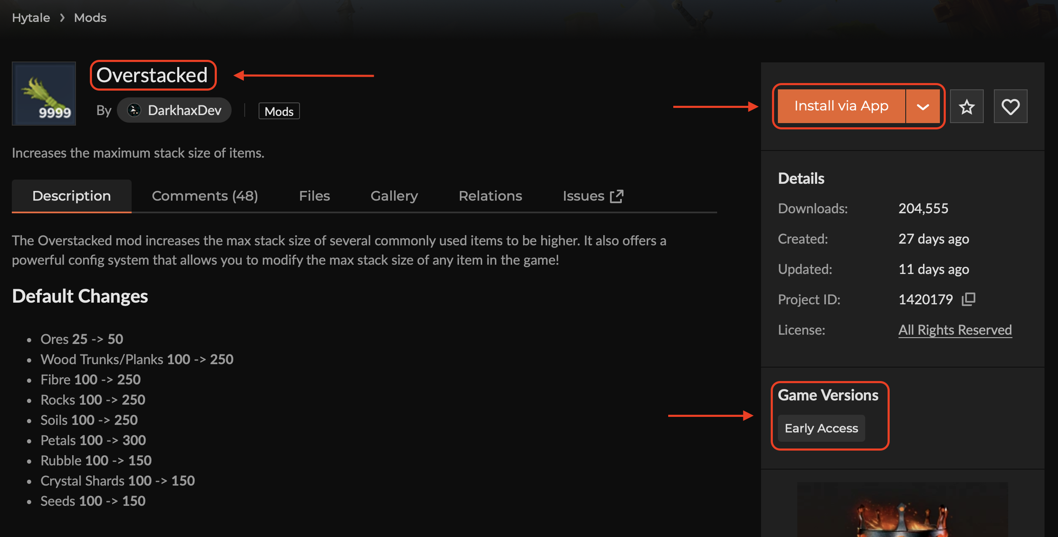Click the heart favorite icon
The image size is (1058, 537).
click(x=1010, y=107)
